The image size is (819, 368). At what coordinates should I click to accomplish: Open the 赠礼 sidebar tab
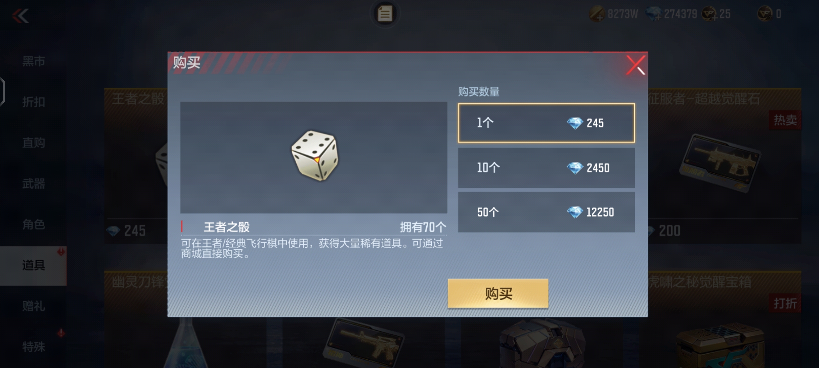point(33,306)
